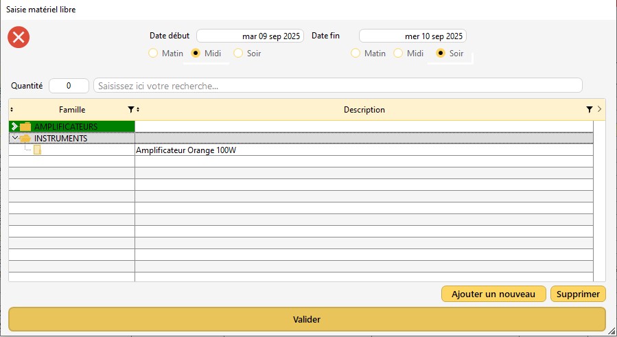Click the red X cancel icon
The height and width of the screenshot is (337, 617).
(x=19, y=37)
